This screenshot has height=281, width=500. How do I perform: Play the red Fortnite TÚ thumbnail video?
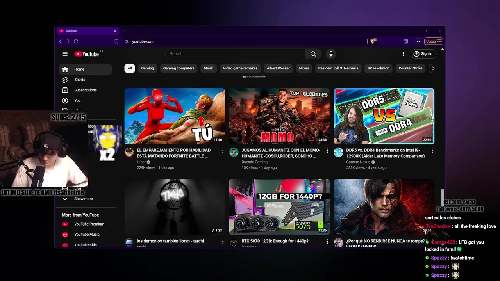(x=175, y=116)
